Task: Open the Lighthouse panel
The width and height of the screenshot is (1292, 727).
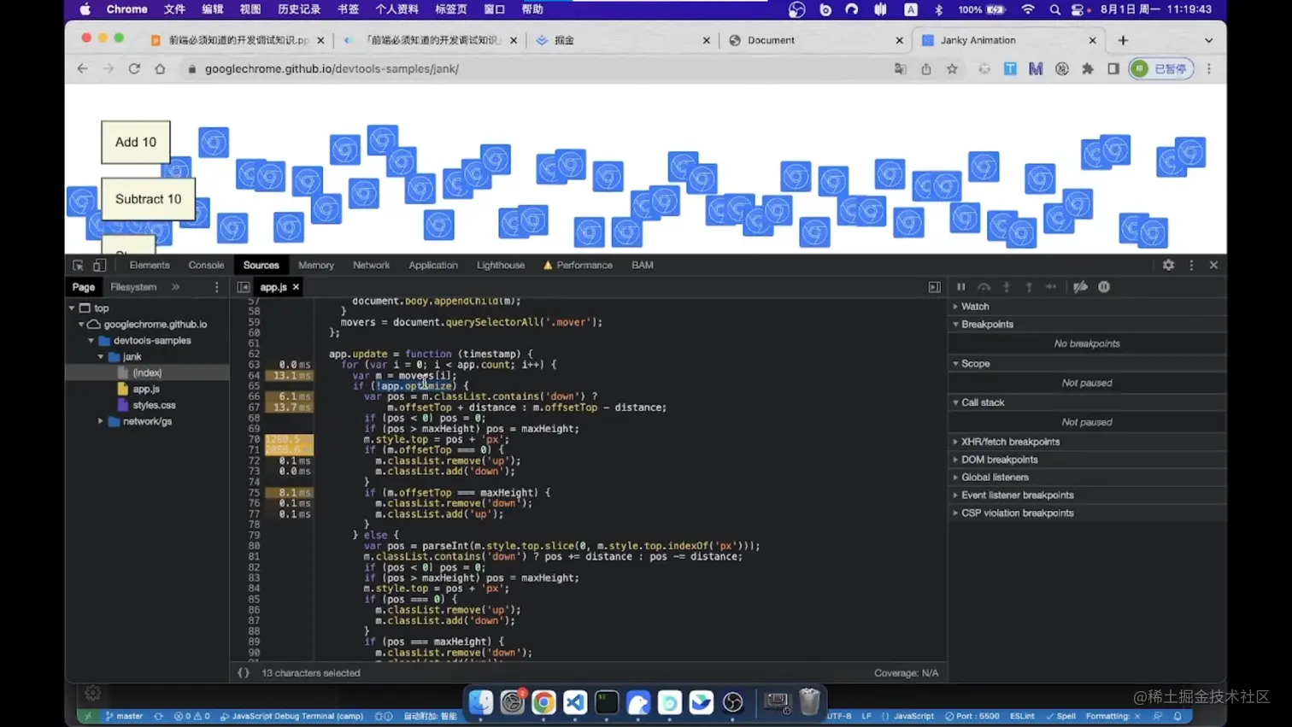Action: (501, 265)
